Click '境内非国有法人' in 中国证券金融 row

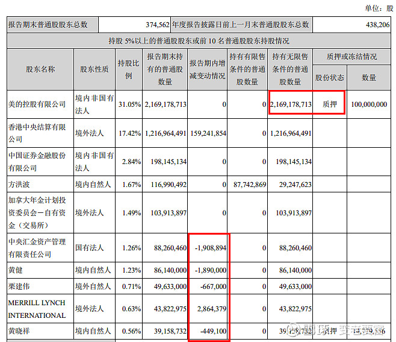point(94,162)
